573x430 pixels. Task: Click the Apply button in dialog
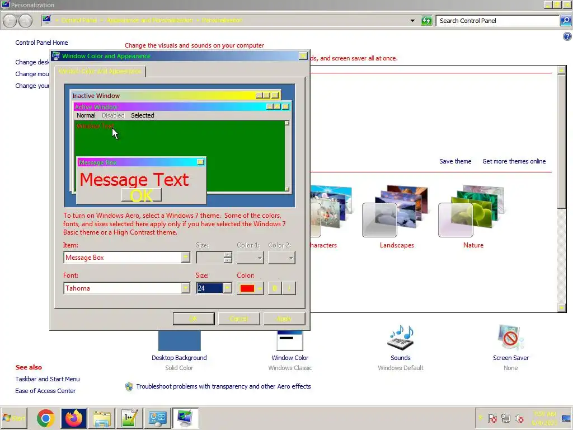284,319
